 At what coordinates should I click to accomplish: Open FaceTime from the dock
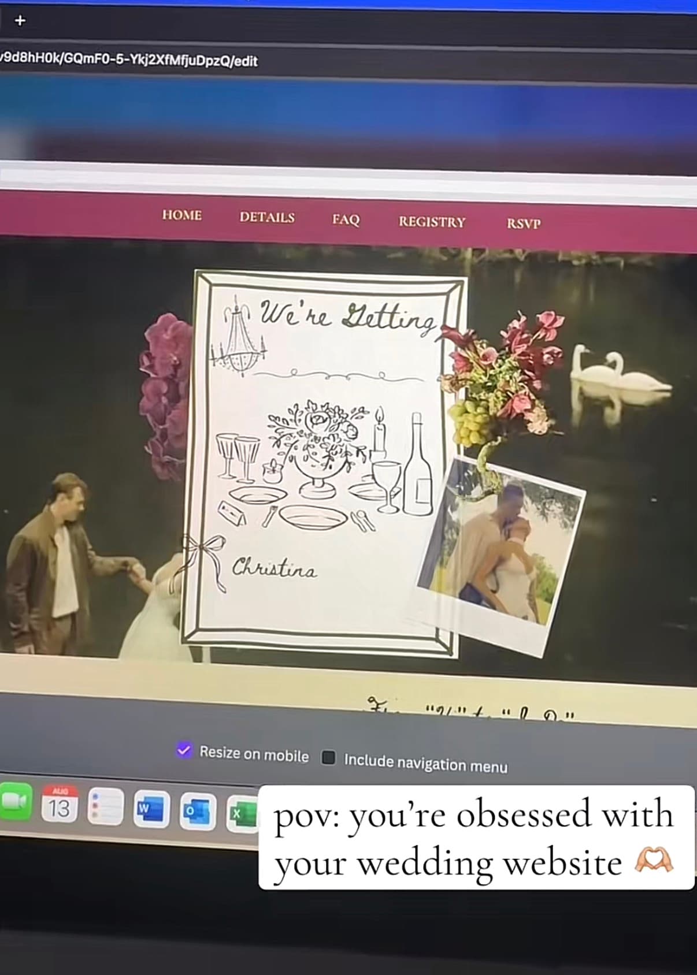14,801
